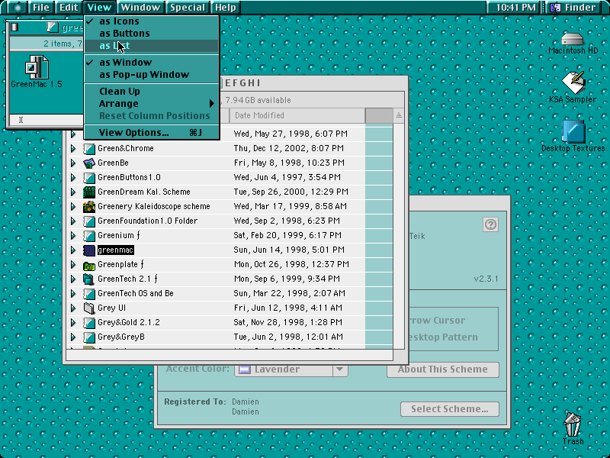
Task: Expand the Grey&GreyB disclosure triangle
Action: tap(73, 337)
